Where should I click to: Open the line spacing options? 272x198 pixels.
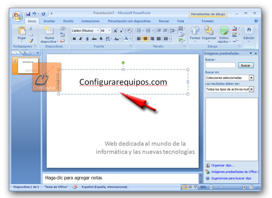[174, 30]
